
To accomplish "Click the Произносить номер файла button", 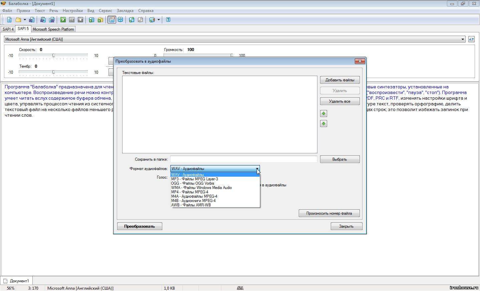I will click(329, 213).
